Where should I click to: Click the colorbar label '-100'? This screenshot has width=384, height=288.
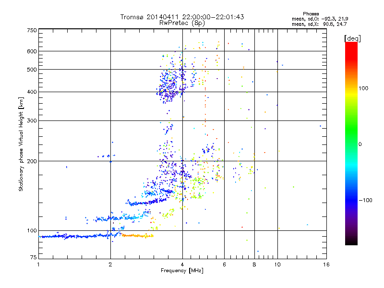[x=365, y=200]
